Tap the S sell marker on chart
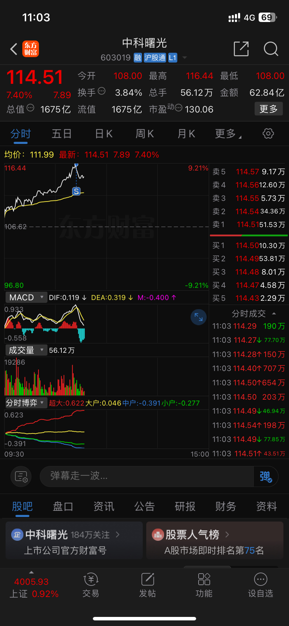The image size is (289, 626). tap(76, 191)
